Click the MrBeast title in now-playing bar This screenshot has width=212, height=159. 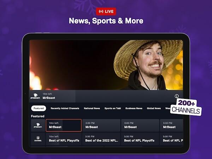coord(49,98)
